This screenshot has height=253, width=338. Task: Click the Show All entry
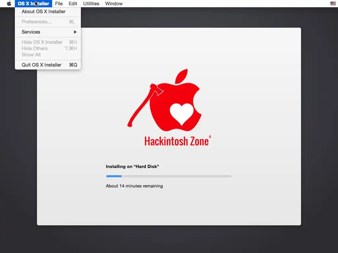[x=48, y=55]
